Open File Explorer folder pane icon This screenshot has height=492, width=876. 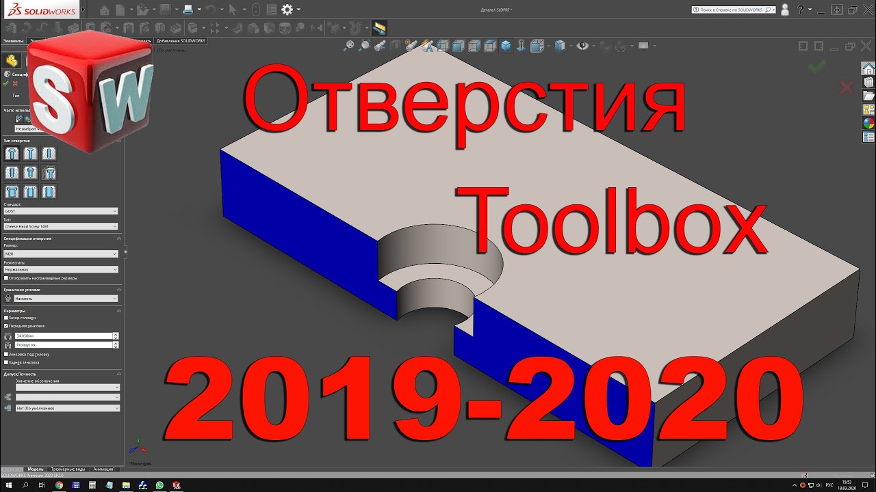pyautogui.click(x=868, y=96)
